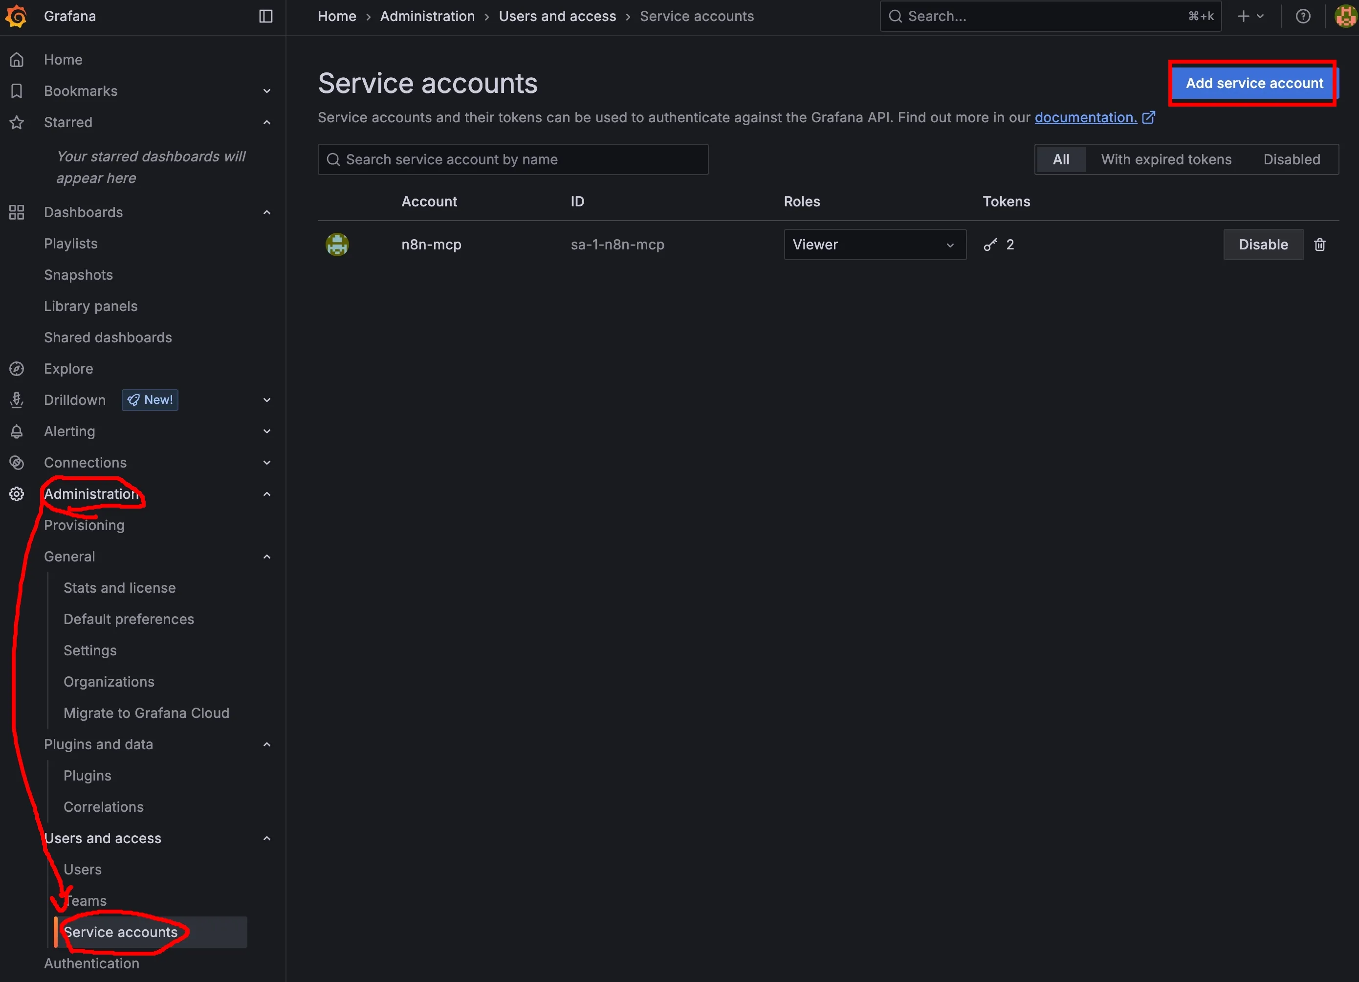Click the Explore compass icon

(x=17, y=369)
